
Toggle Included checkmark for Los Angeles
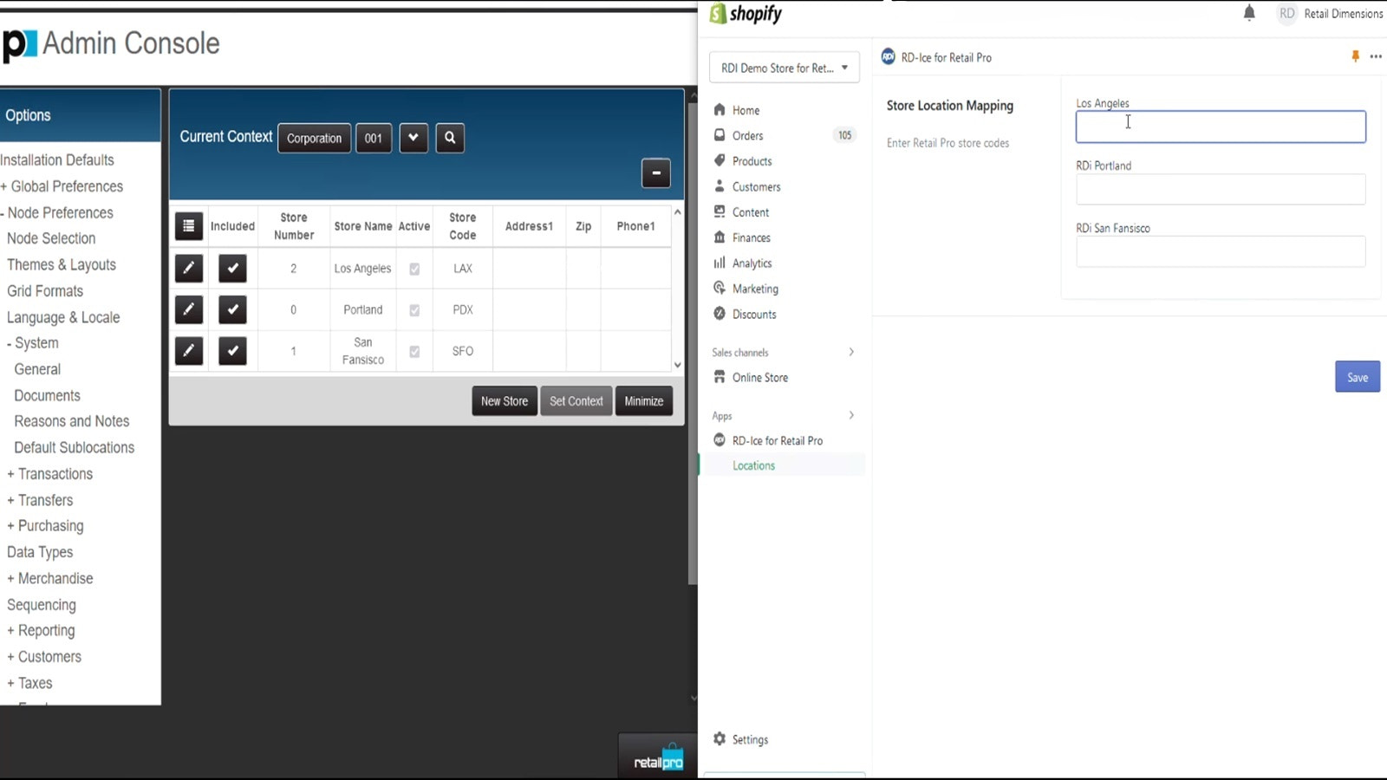(232, 268)
